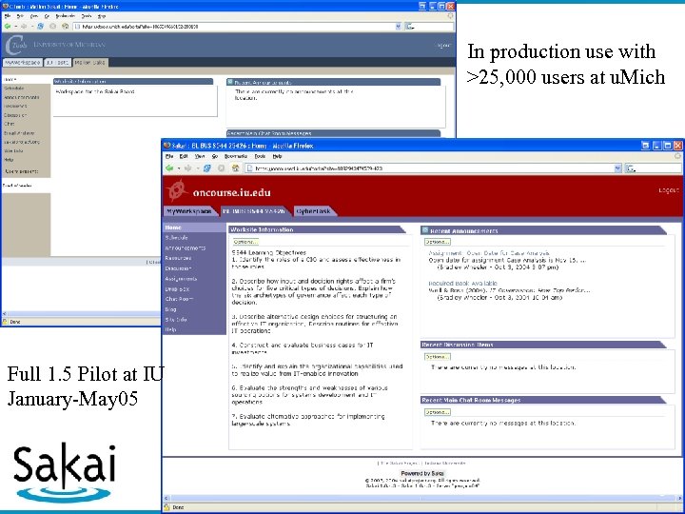Open Chat Room in Oncourse sidebar
Viewport: 685px width, 514px height.
tap(179, 299)
